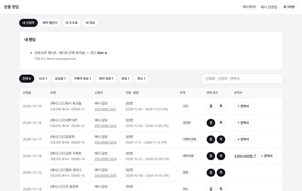Click group name (예시) ○○동호회

point(62,136)
